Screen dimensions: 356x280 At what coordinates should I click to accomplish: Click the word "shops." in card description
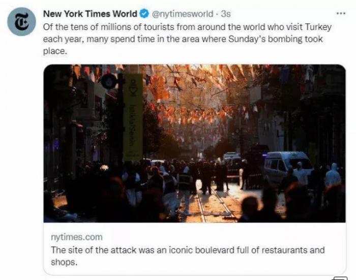64,262
